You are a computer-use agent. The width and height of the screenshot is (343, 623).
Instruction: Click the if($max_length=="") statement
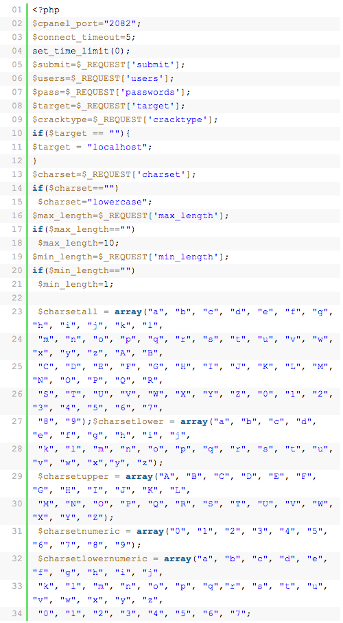(x=84, y=229)
